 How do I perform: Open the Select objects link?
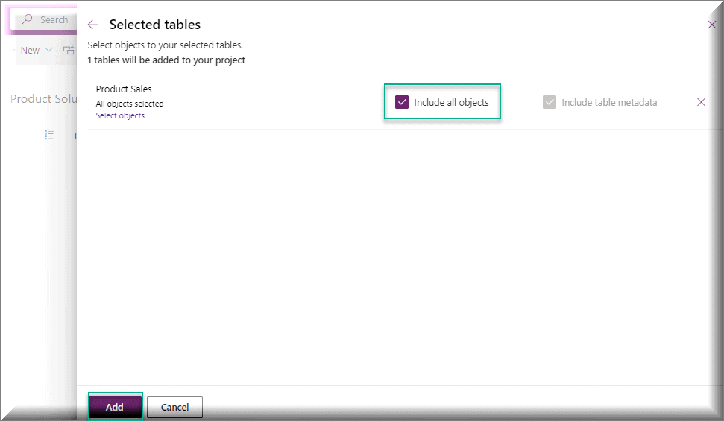coord(120,115)
